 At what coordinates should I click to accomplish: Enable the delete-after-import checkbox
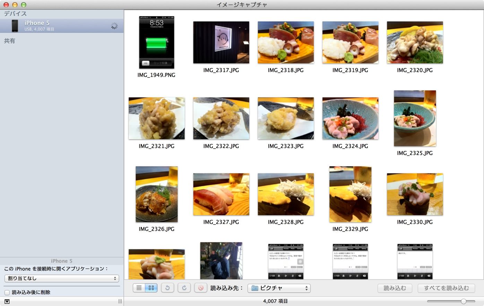coord(7,292)
